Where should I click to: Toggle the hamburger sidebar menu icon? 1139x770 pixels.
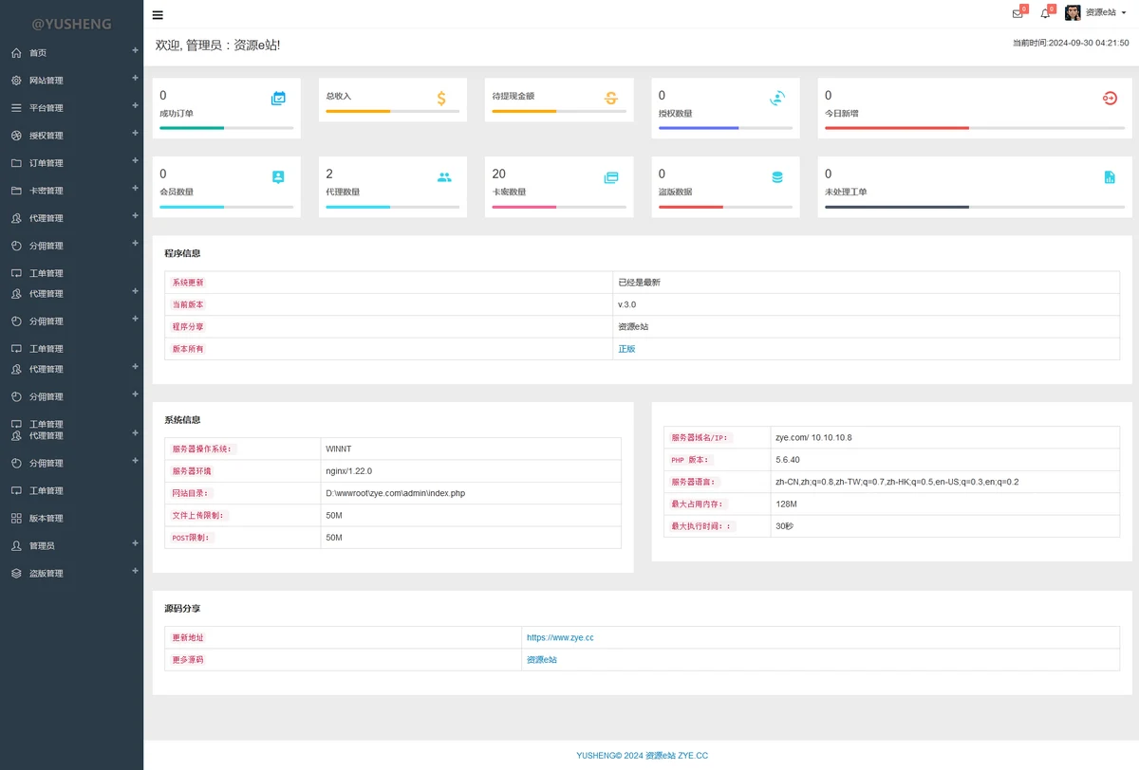point(158,15)
